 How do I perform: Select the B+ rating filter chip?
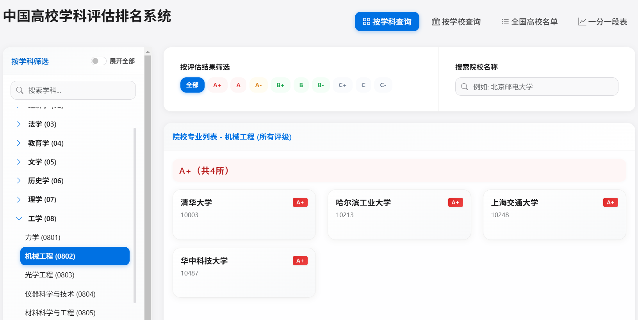tap(280, 85)
